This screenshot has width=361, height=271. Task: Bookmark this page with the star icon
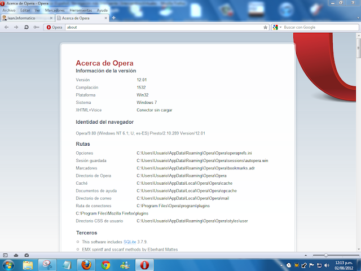(265, 28)
